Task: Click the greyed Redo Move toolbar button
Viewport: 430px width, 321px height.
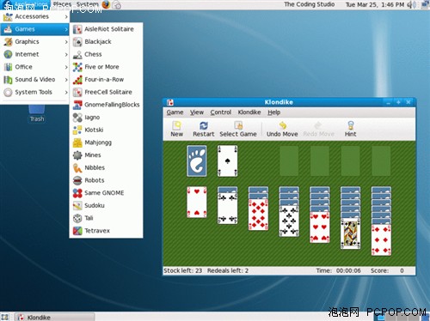Action: tap(318, 129)
